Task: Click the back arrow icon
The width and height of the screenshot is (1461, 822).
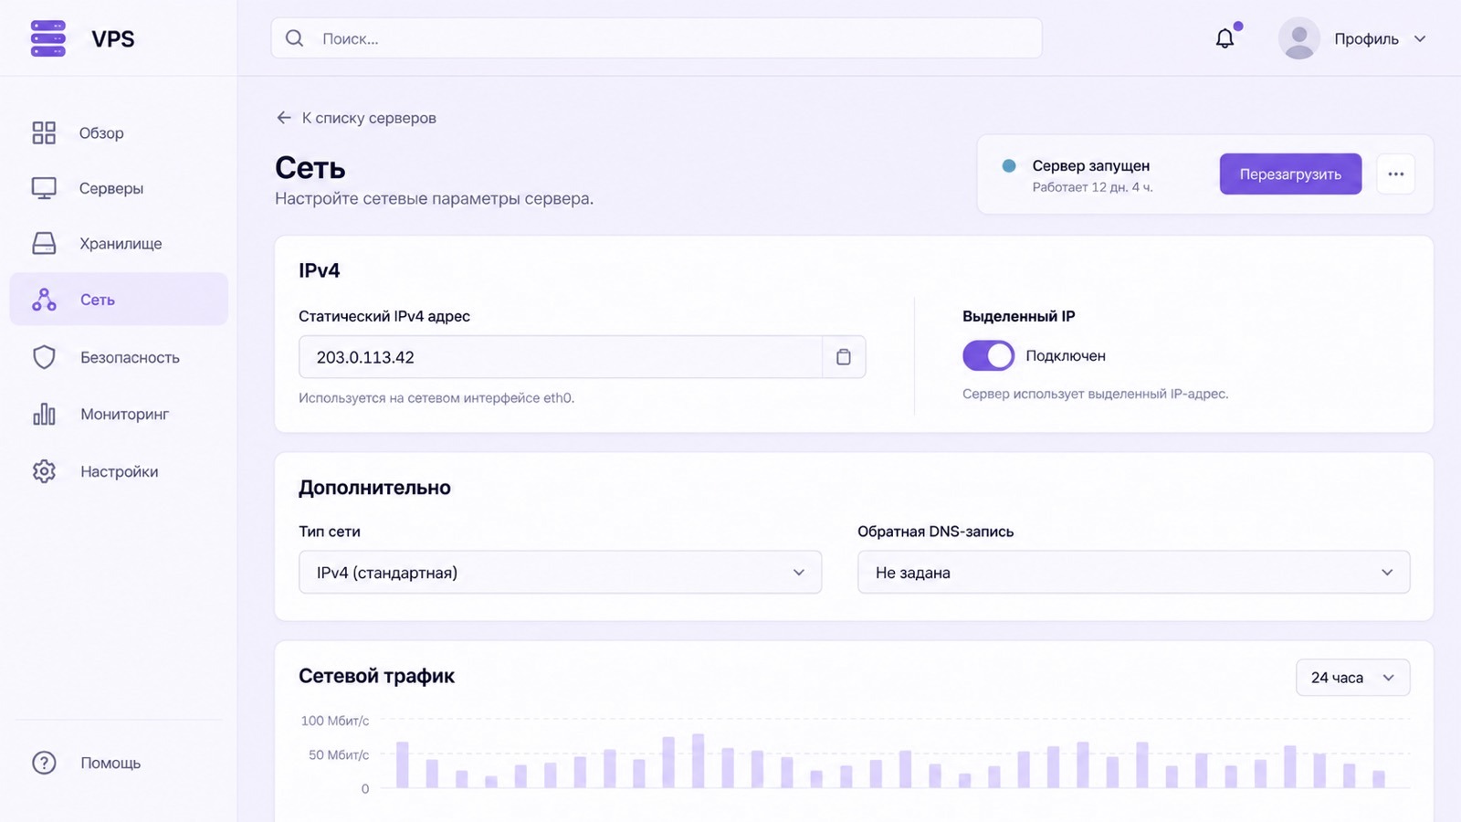Action: [284, 118]
